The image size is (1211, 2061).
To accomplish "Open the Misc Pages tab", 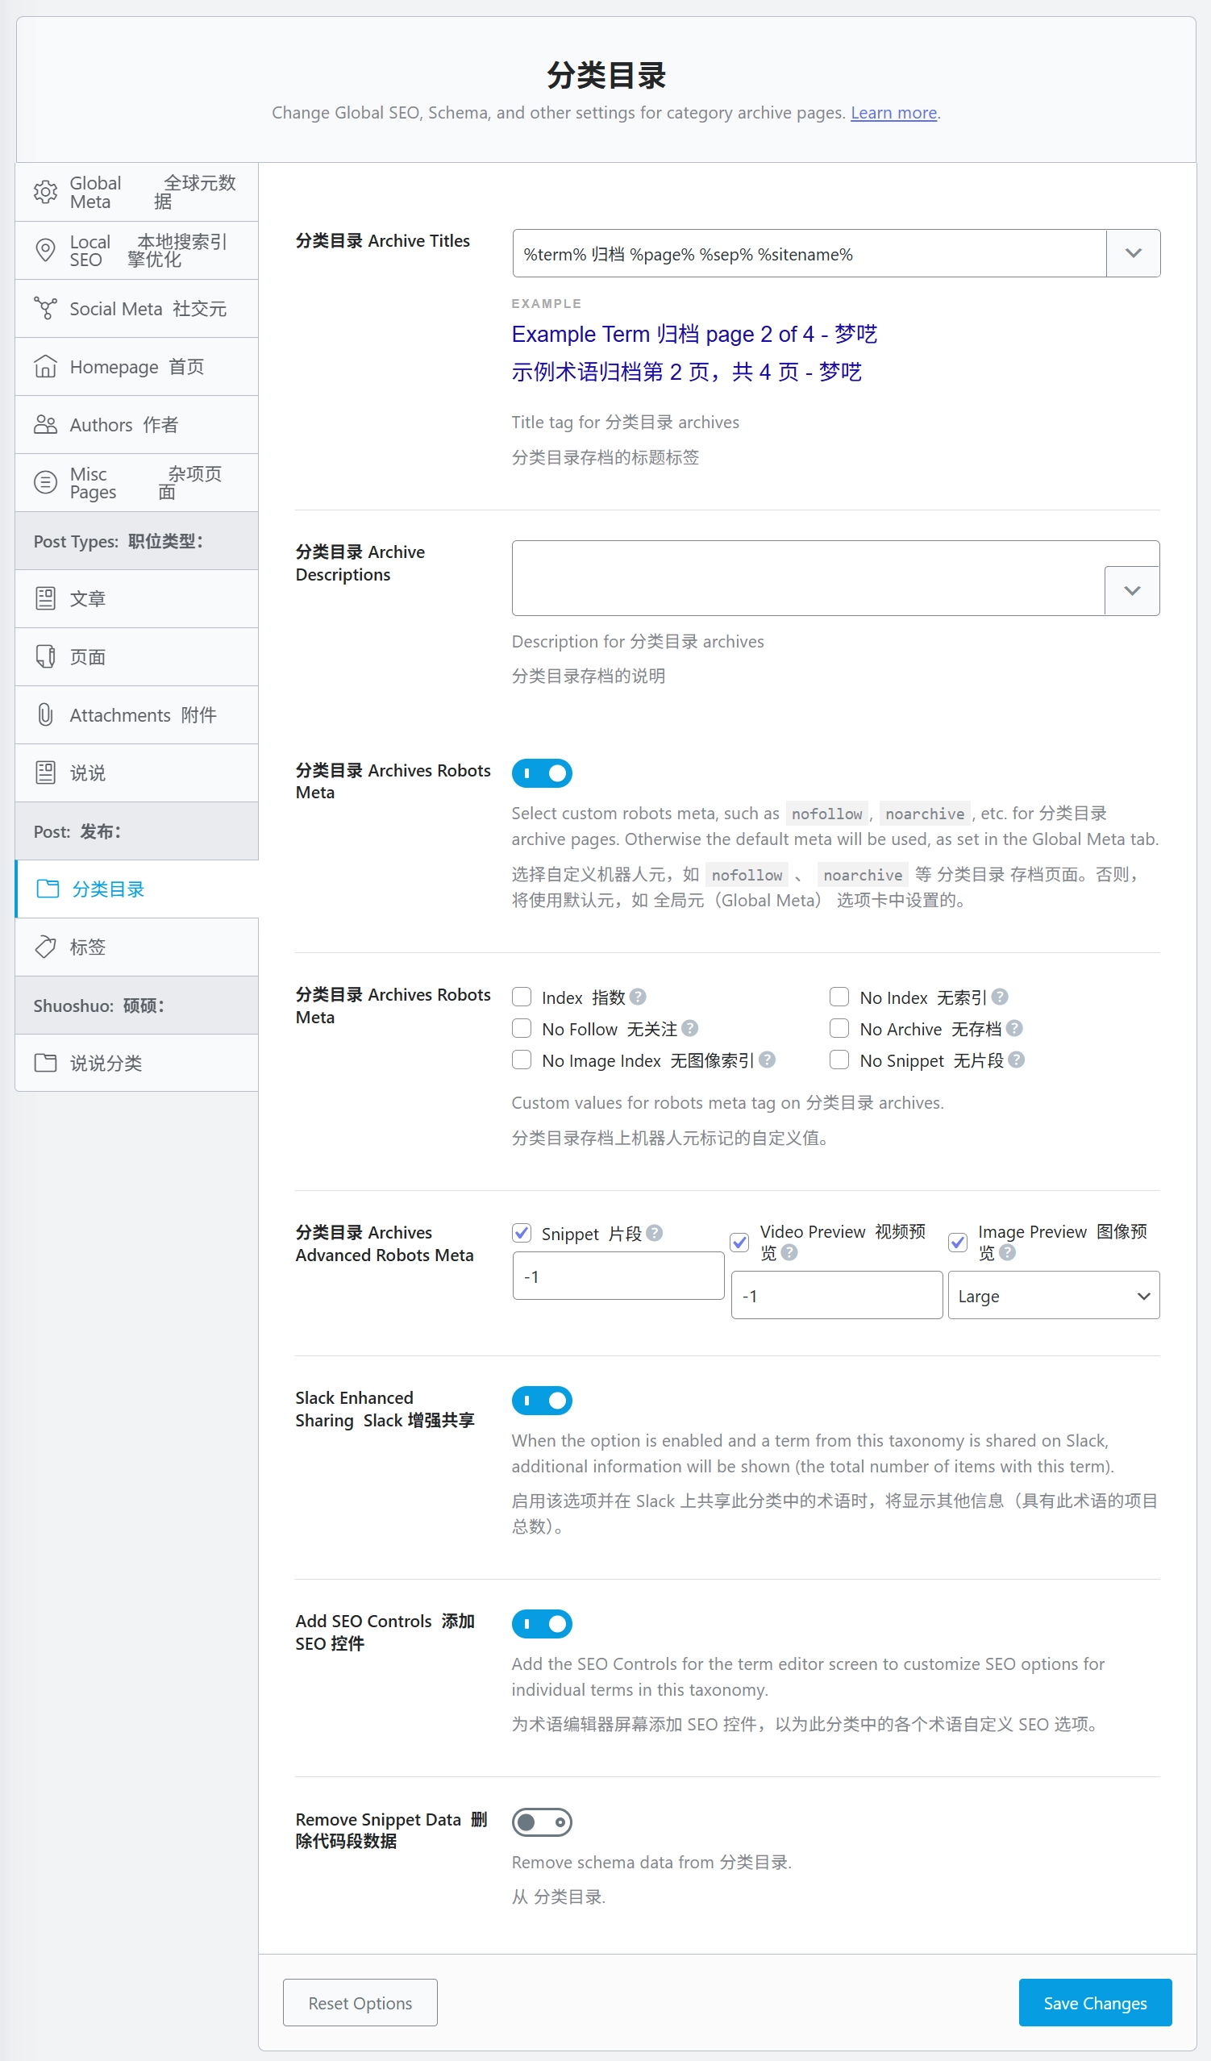I will tap(136, 482).
